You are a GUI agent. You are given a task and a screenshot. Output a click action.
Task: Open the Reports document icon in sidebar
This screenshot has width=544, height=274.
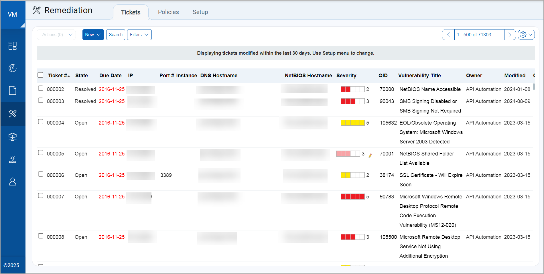coord(13,90)
